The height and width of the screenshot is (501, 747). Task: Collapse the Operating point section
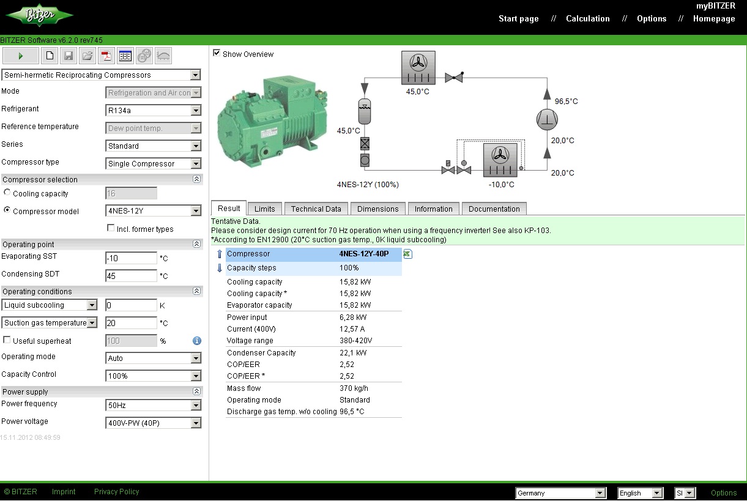click(x=196, y=244)
